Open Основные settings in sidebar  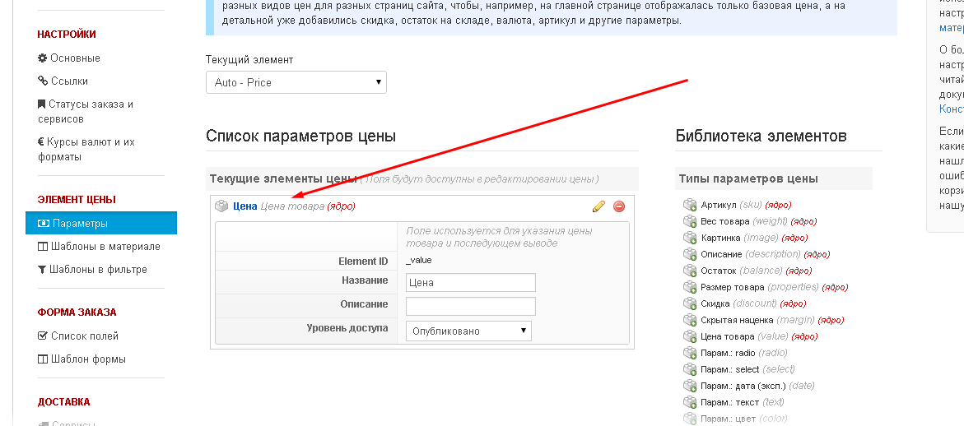(75, 58)
